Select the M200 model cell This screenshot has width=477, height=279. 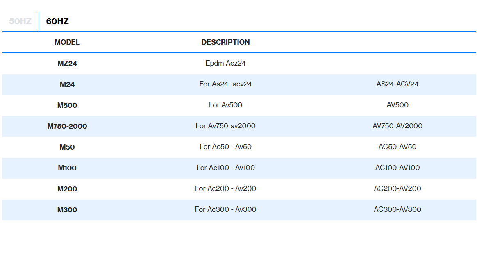67,189
